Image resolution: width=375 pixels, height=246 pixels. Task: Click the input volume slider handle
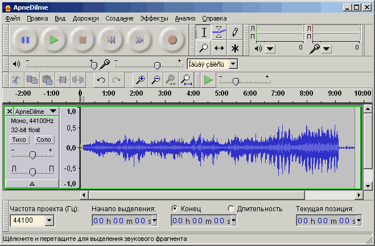click(x=157, y=65)
